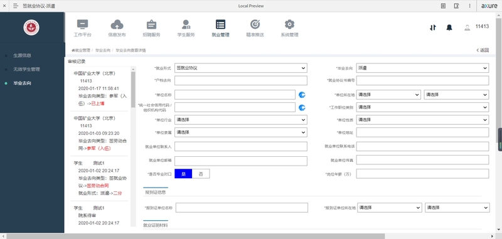
Task: Click into 就业协议书编号 input field
Action: [422, 81]
